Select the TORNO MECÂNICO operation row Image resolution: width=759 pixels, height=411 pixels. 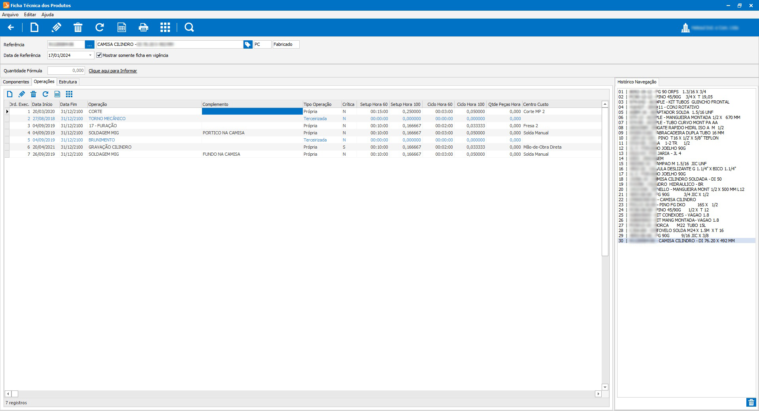pos(303,119)
